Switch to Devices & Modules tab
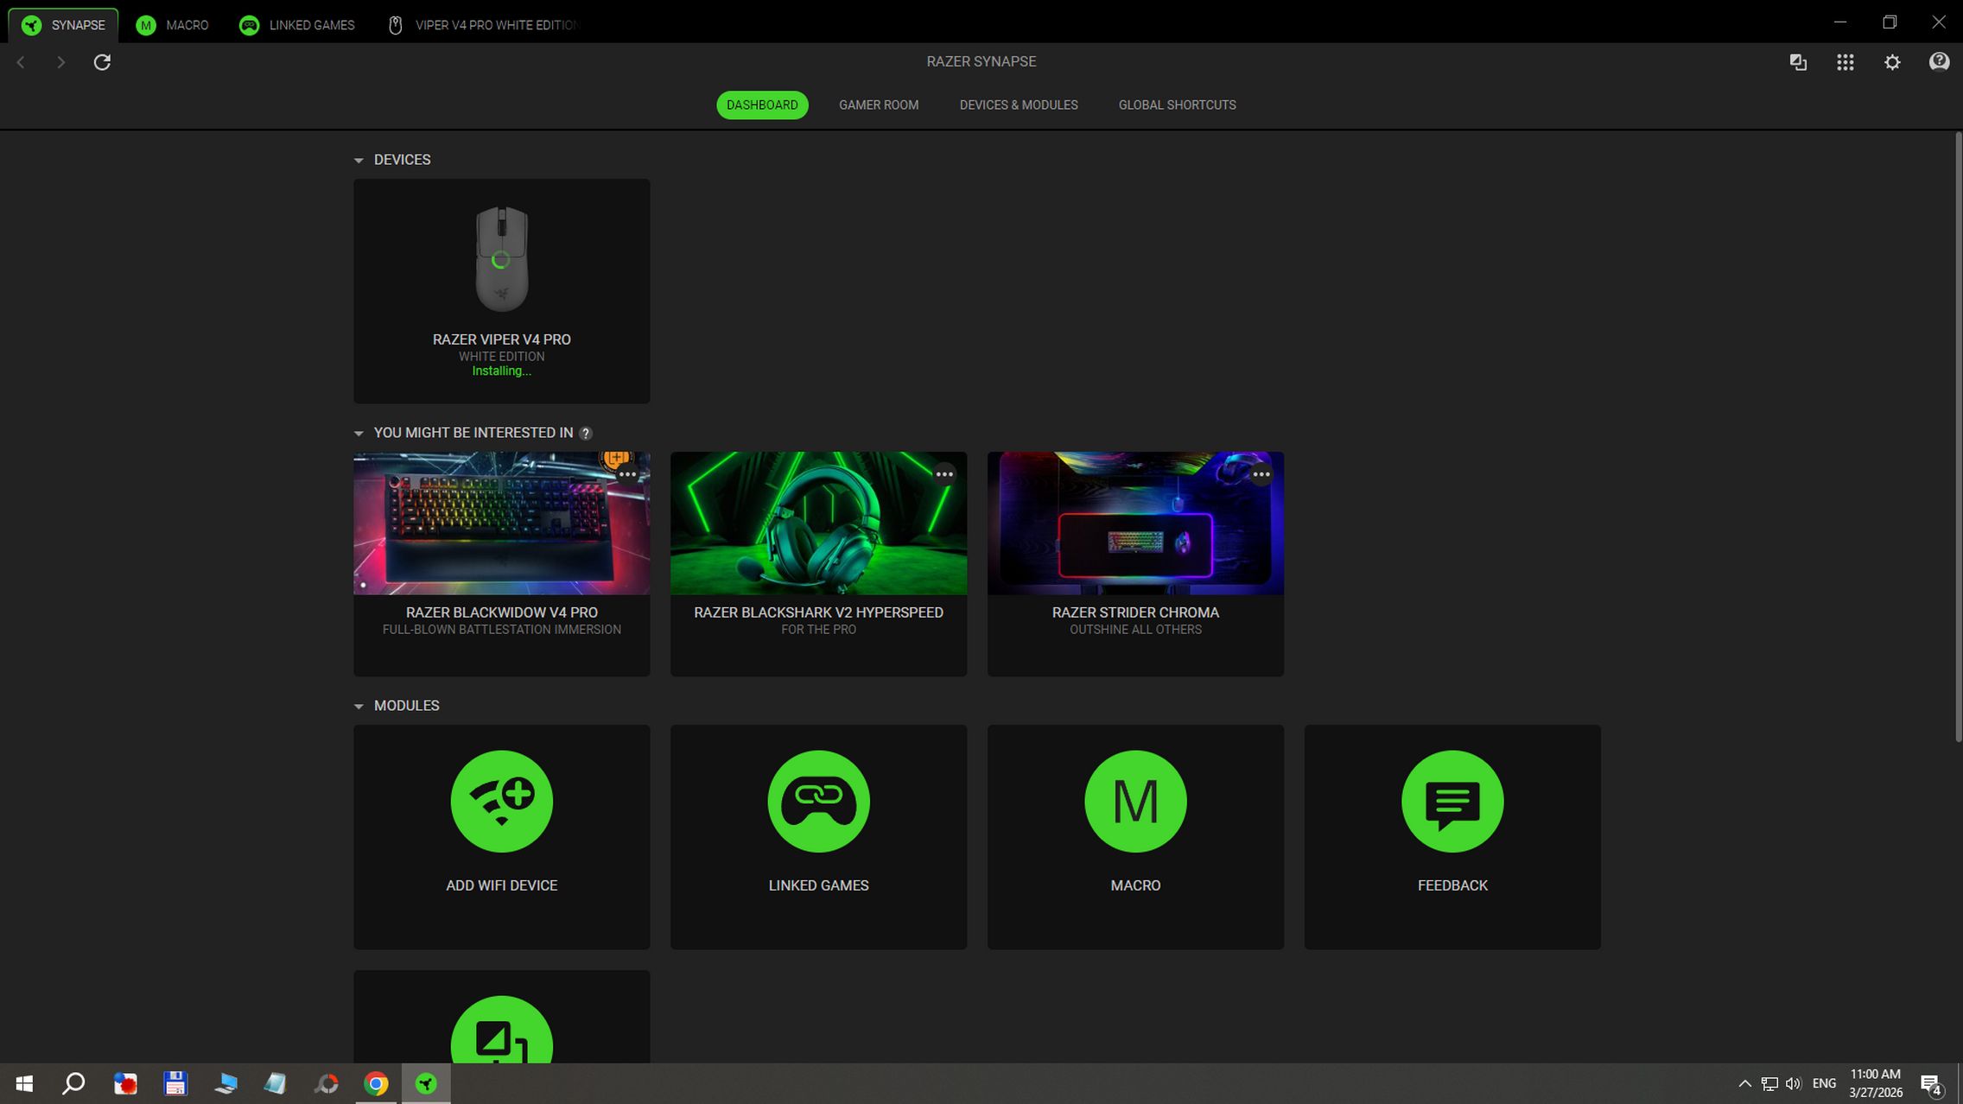Viewport: 1963px width, 1104px height. [x=1018, y=105]
